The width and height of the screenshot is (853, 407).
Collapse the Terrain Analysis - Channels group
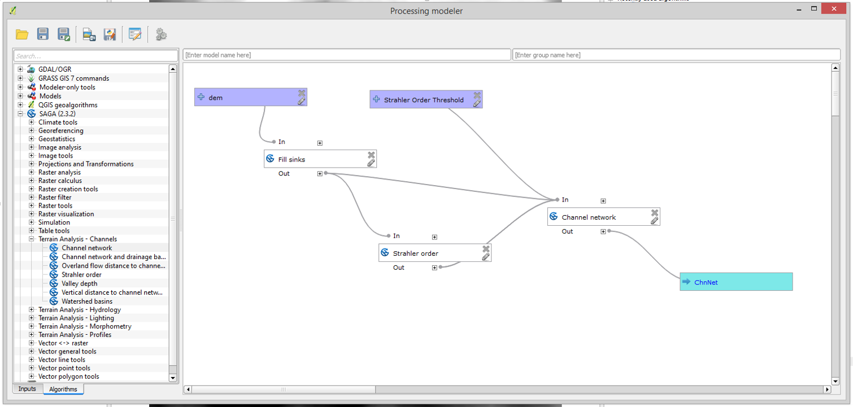coord(32,239)
